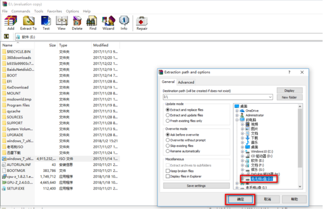Expand the 软件 (E:) tree node

(x=242, y=161)
